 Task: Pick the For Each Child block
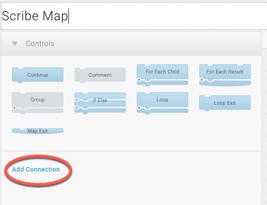coord(162,75)
